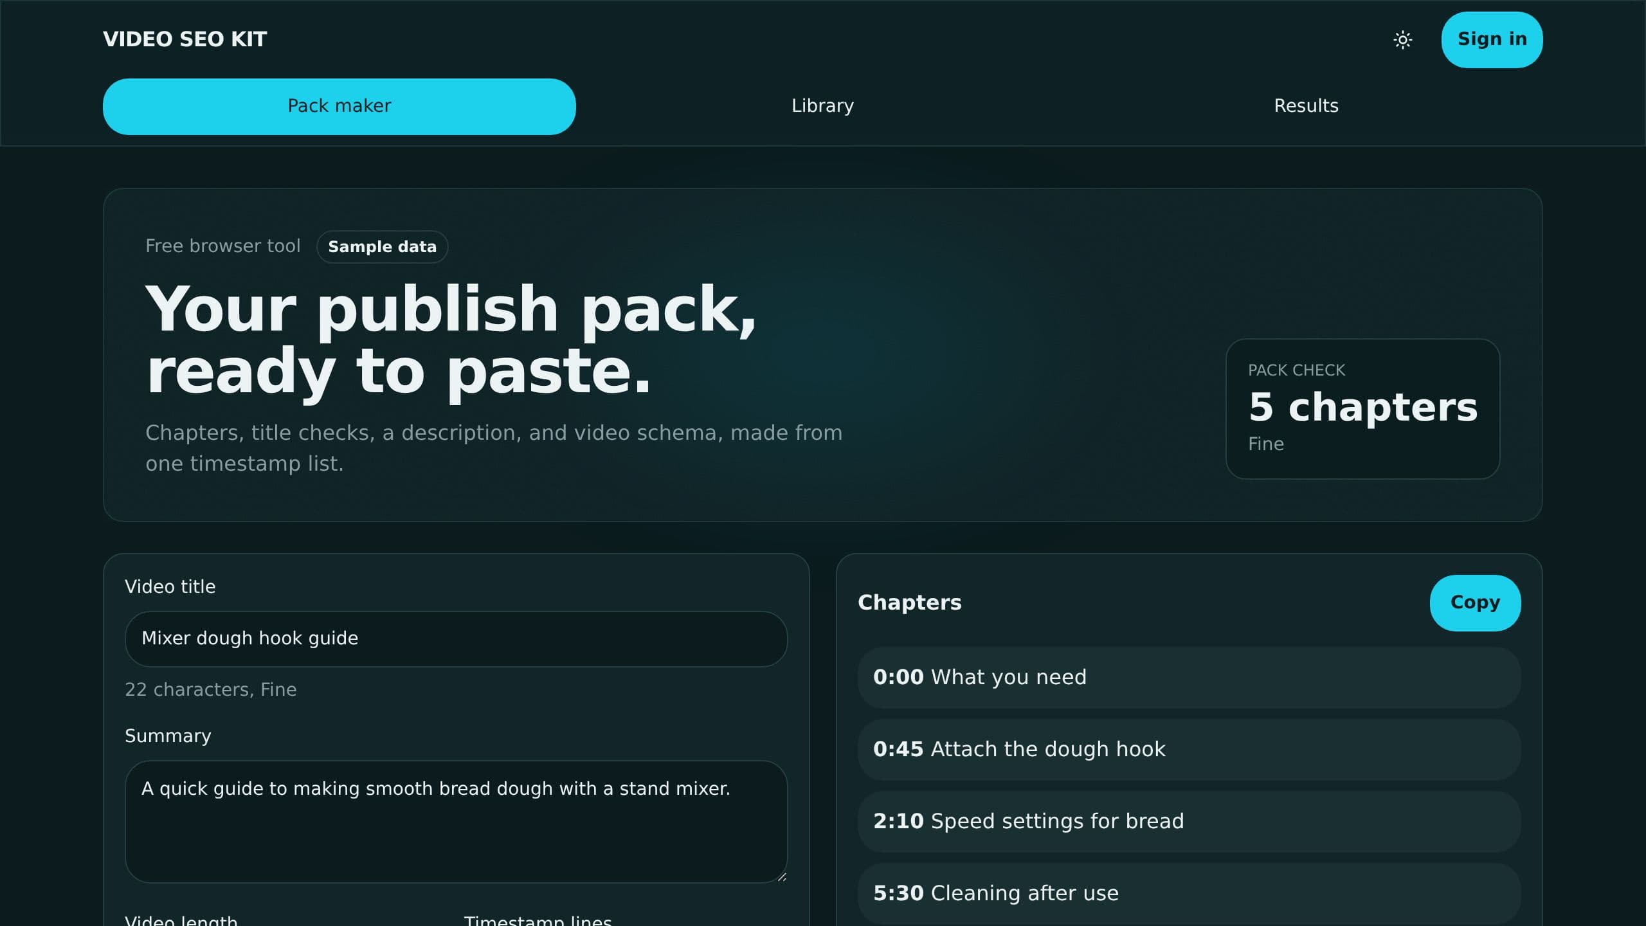
Task: Edit the Video title input field
Action: point(456,639)
